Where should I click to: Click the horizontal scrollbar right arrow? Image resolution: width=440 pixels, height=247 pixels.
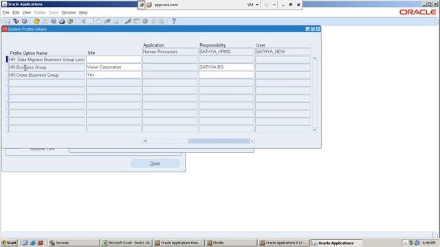click(x=252, y=141)
